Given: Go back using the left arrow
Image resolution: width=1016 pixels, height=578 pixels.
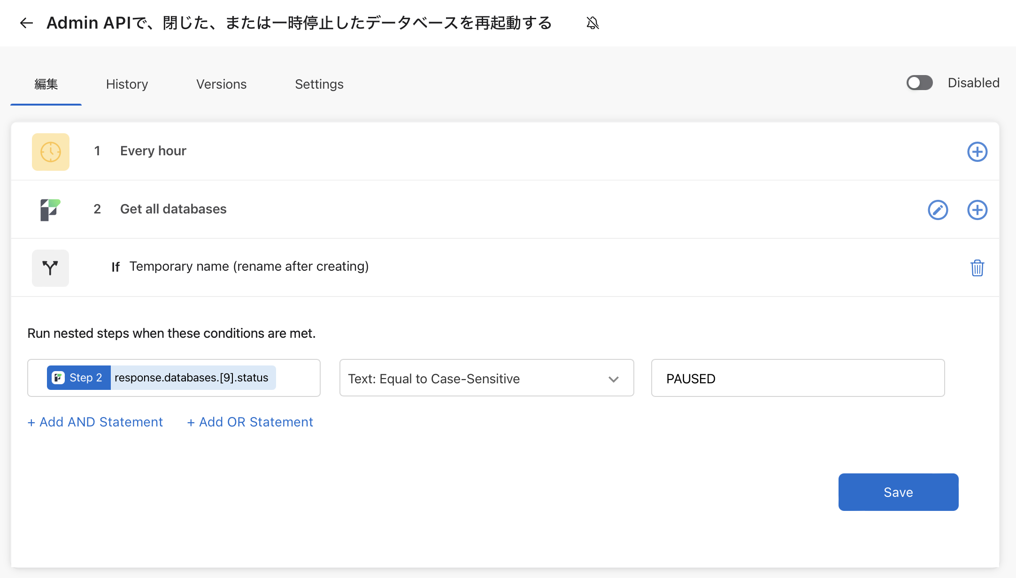Looking at the screenshot, I should 26,23.
